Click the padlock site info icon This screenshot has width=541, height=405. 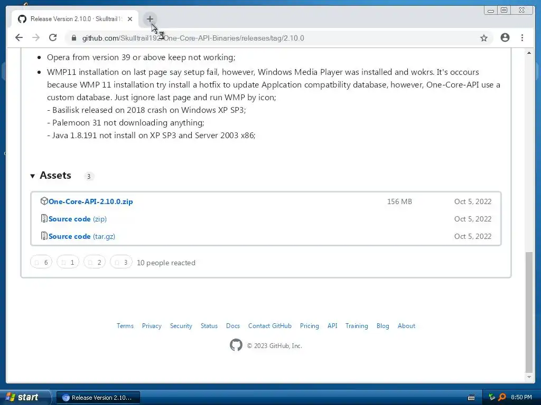74,38
